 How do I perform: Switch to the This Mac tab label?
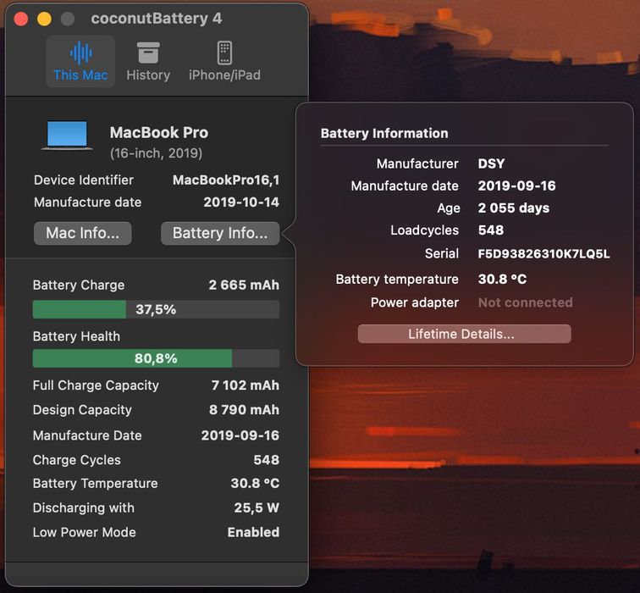point(80,75)
